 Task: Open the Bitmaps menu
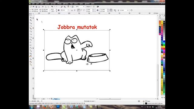(x=66, y=4)
